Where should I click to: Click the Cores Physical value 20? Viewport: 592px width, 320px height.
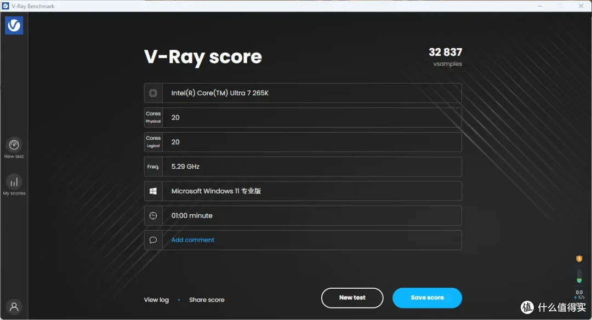pyautogui.click(x=175, y=117)
